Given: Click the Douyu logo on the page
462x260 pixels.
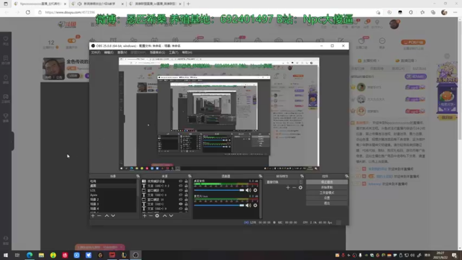Looking at the screenshot, I should 68,25.
